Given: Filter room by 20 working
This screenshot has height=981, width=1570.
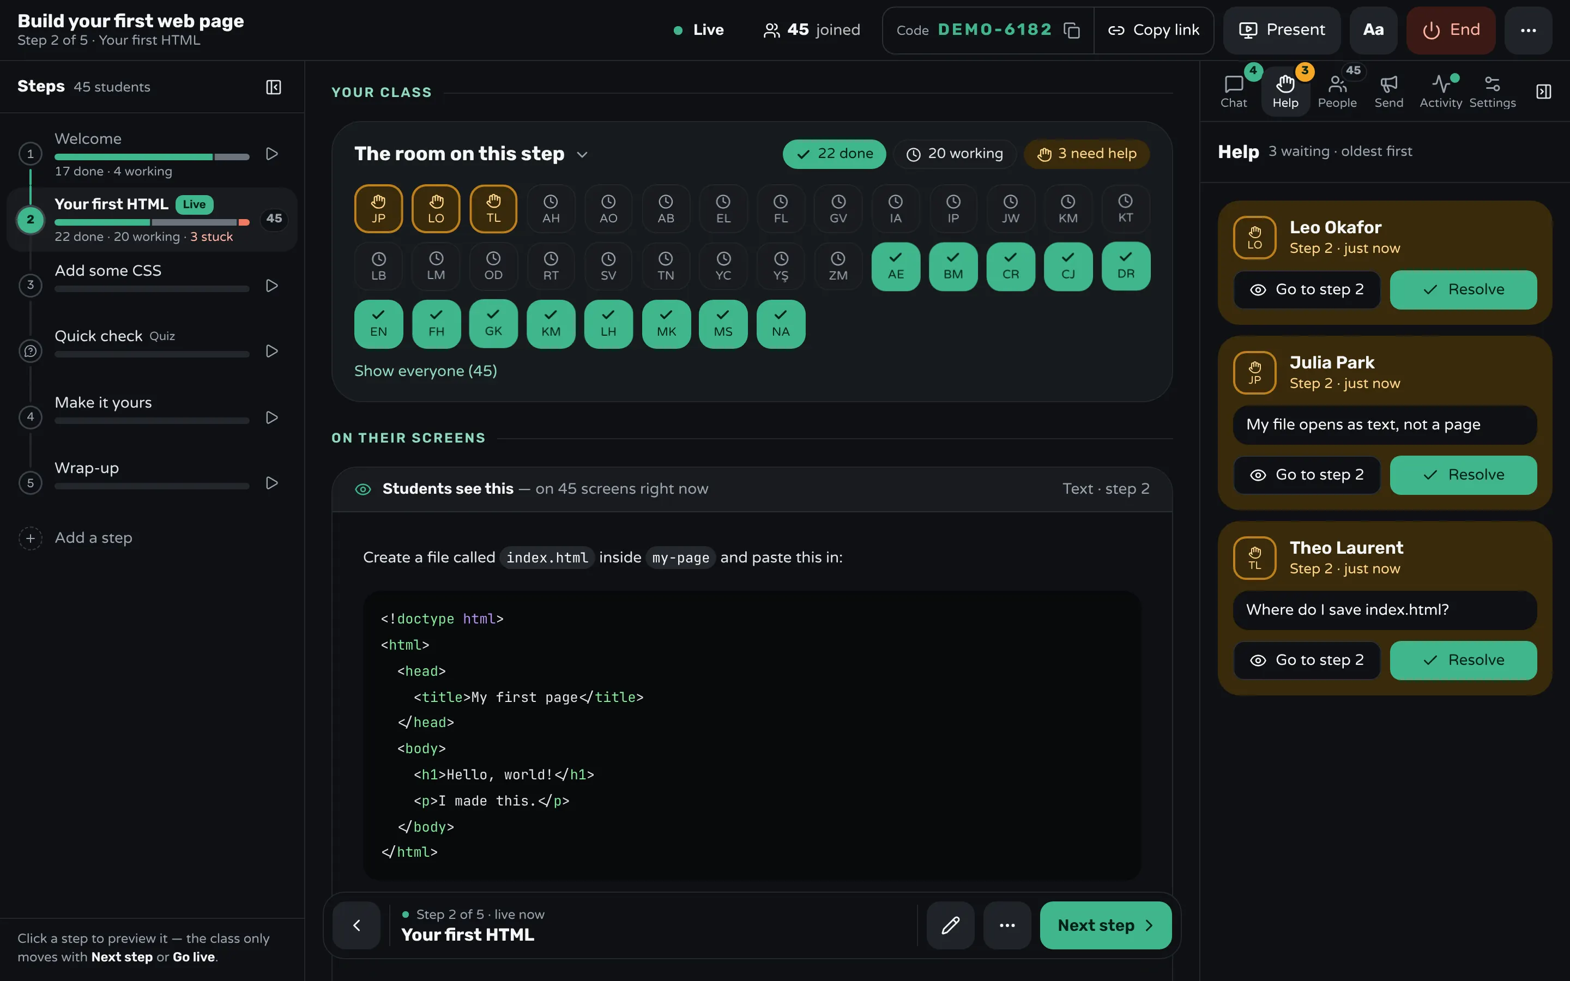Looking at the screenshot, I should [955, 154].
